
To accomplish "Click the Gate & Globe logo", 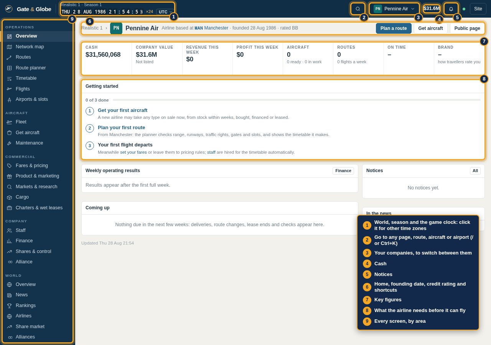I will pos(28,9).
